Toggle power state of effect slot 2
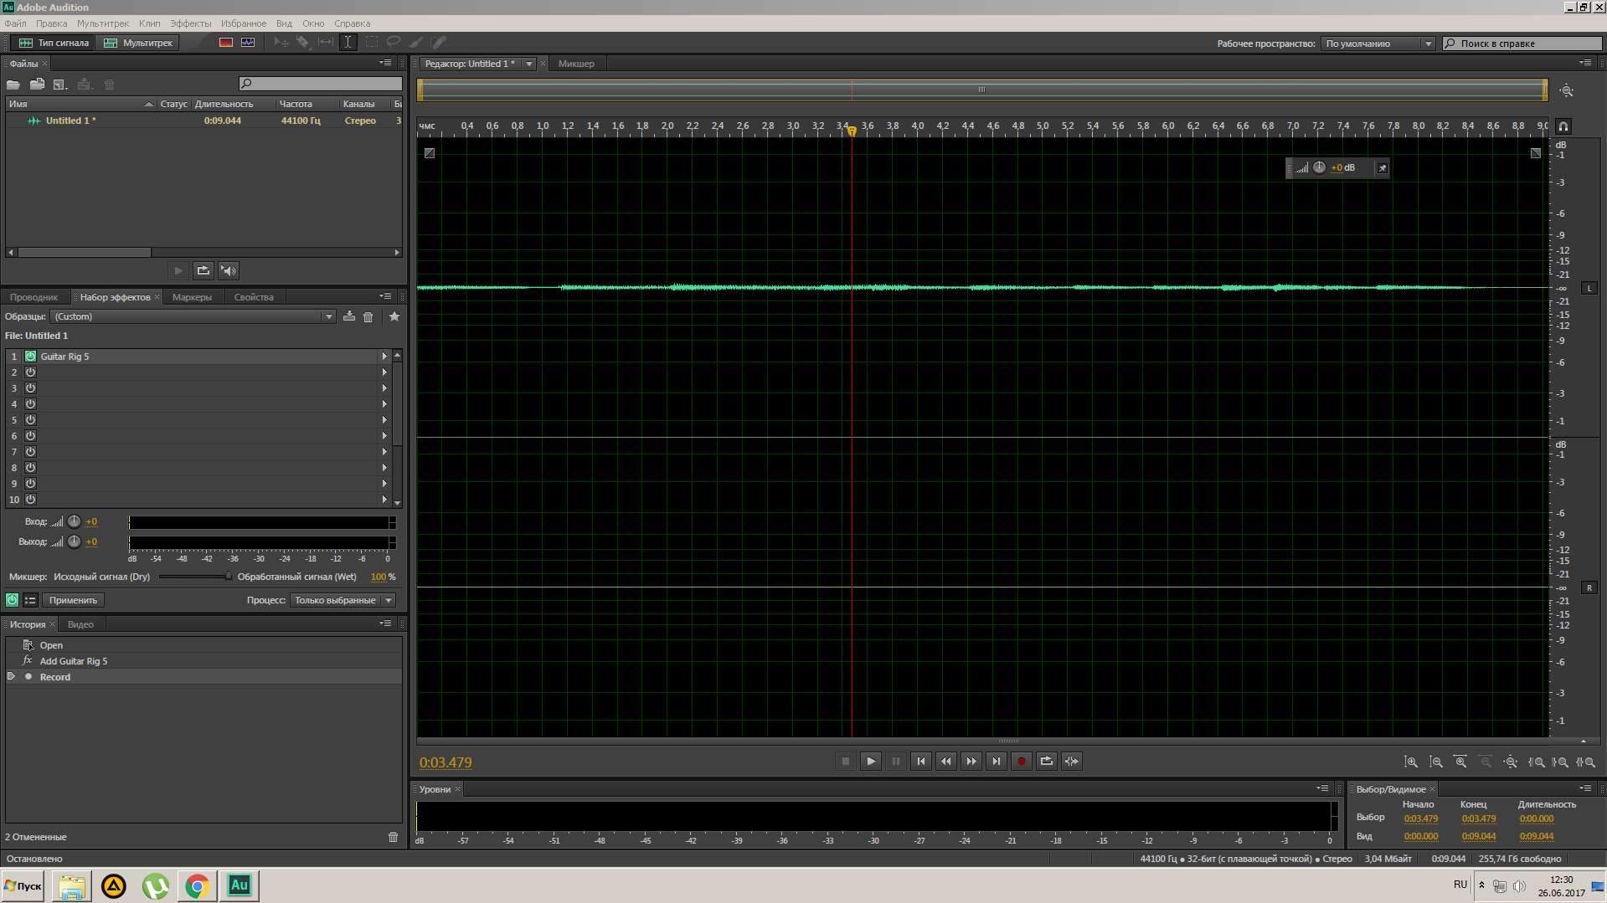Image resolution: width=1607 pixels, height=903 pixels. click(30, 372)
